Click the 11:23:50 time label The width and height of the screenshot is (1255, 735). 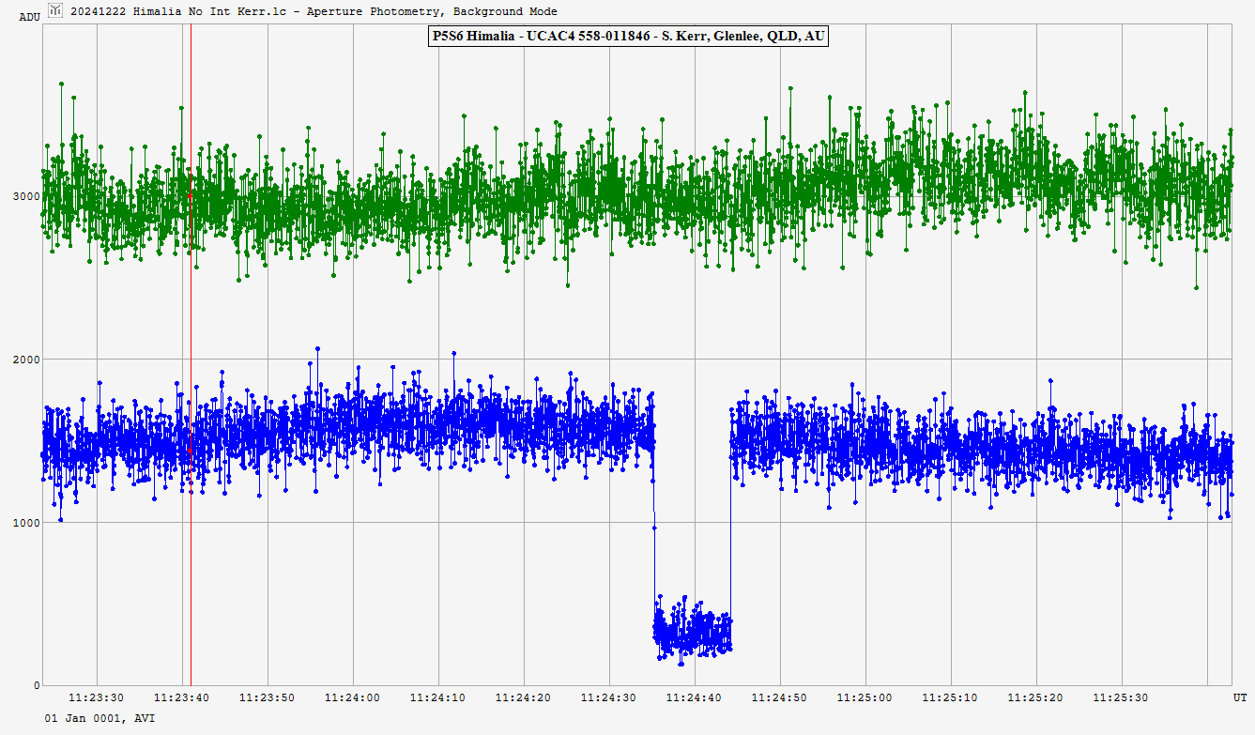(x=268, y=697)
